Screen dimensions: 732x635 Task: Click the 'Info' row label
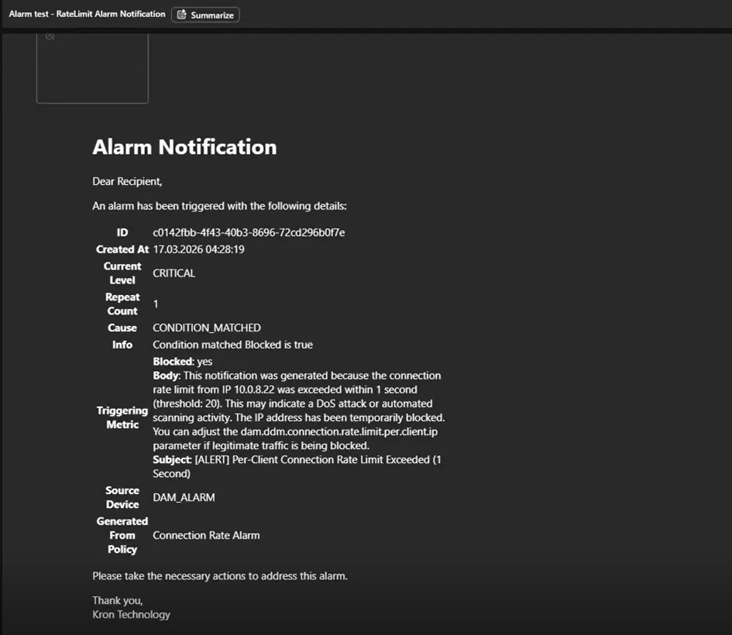(x=122, y=345)
